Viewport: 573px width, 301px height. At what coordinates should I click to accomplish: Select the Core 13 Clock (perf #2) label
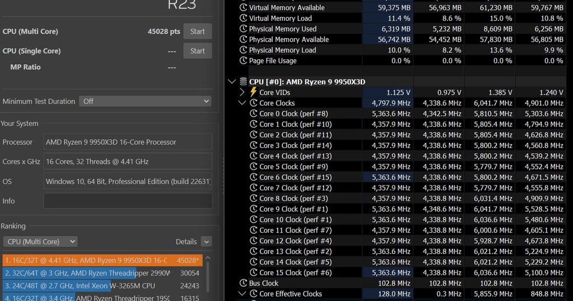coord(296,251)
